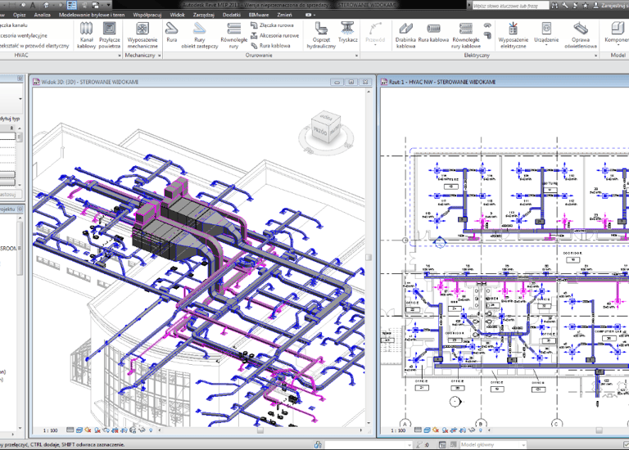Select Rury obiekt zastępczy tool
The image size is (629, 450).
click(199, 35)
